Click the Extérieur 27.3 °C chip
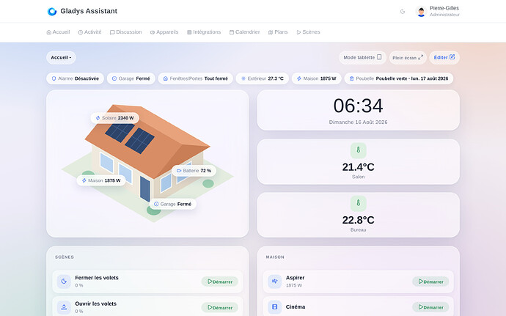 pyautogui.click(x=263, y=78)
